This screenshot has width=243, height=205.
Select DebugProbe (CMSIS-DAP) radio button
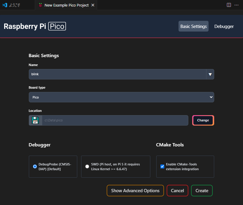point(35,167)
